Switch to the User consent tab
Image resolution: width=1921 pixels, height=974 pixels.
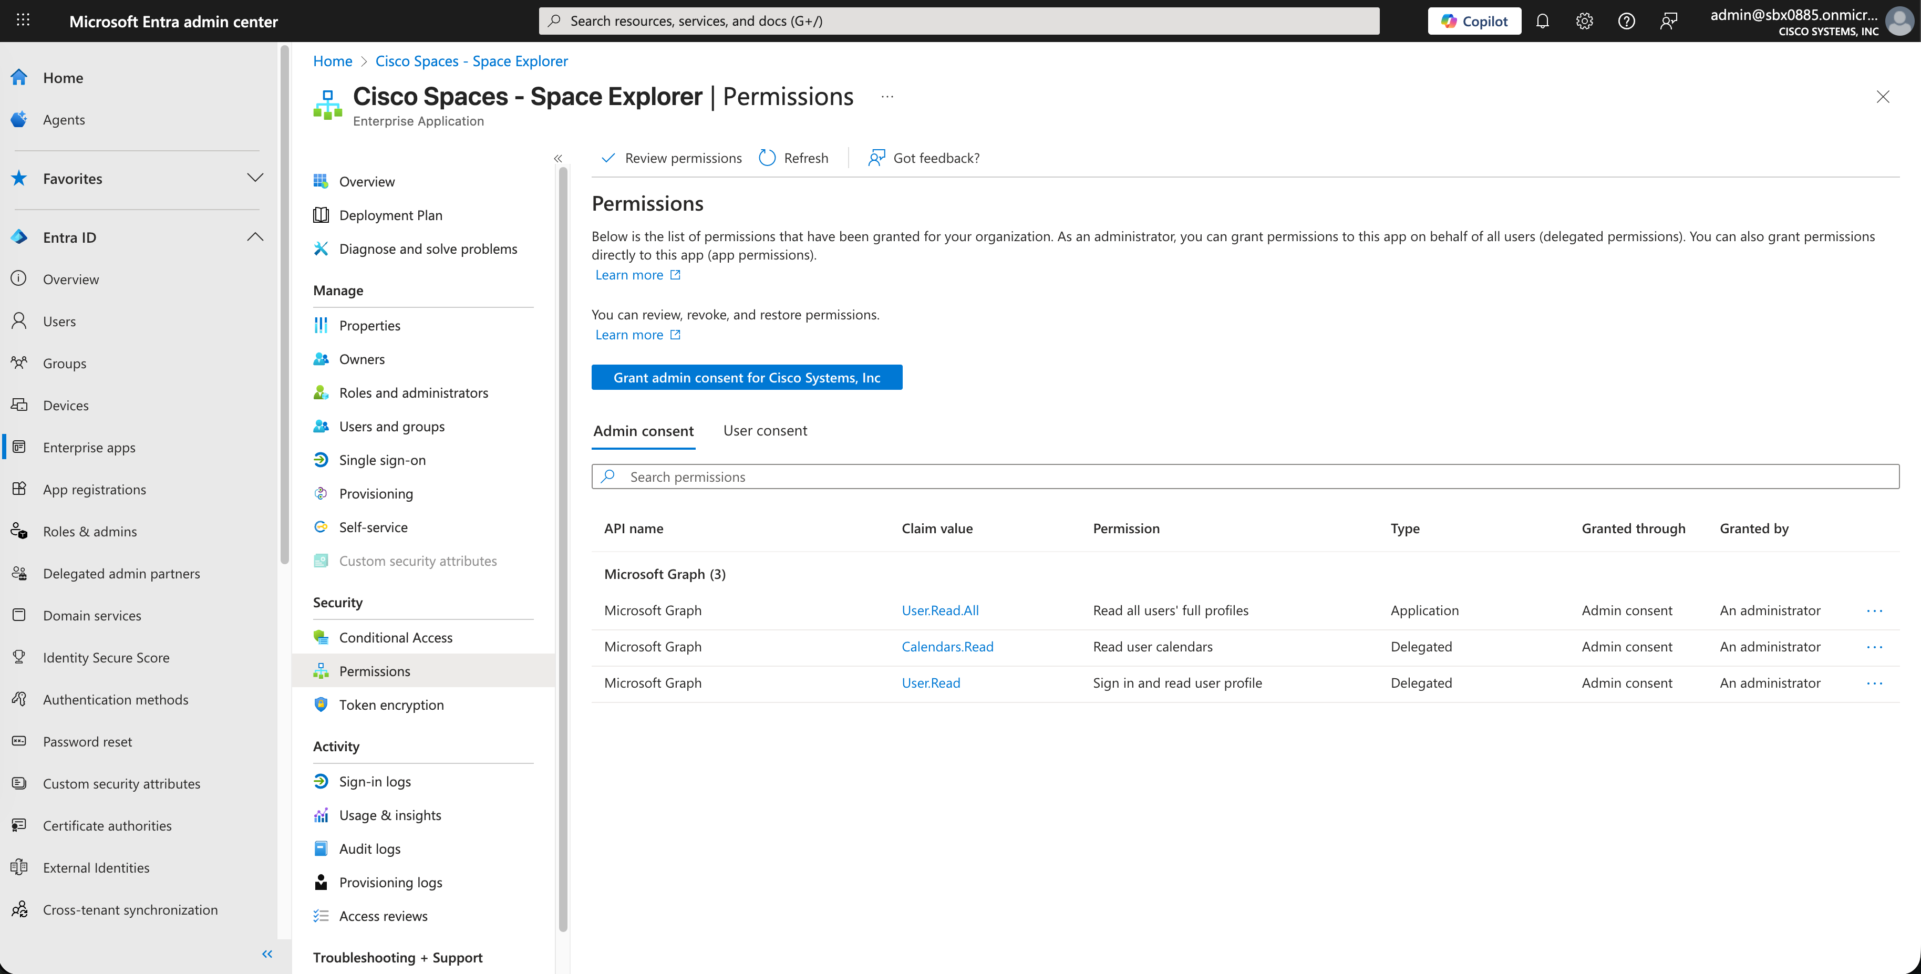(765, 430)
